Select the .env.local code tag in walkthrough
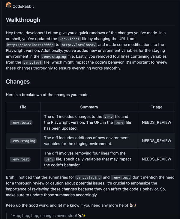 tap(69, 39)
